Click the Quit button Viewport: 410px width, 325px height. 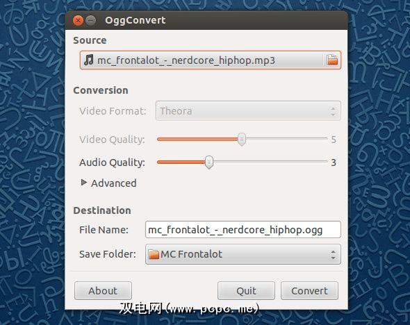coord(246,291)
